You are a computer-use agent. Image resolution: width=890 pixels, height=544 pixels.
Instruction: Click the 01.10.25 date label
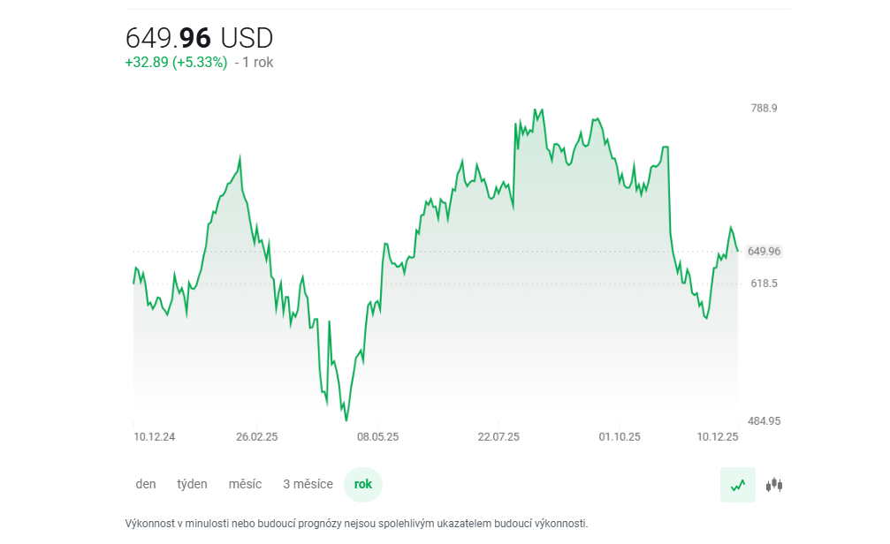(620, 436)
